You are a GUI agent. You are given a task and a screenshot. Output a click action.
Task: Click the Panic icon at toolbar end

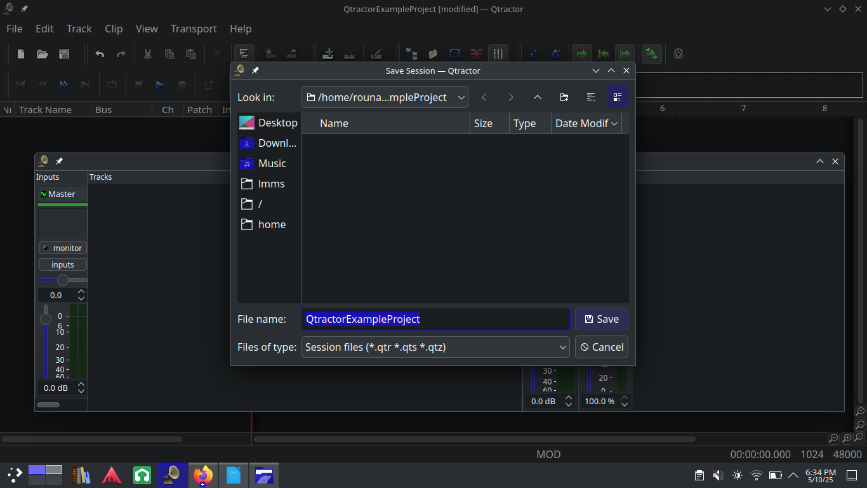[x=678, y=54]
